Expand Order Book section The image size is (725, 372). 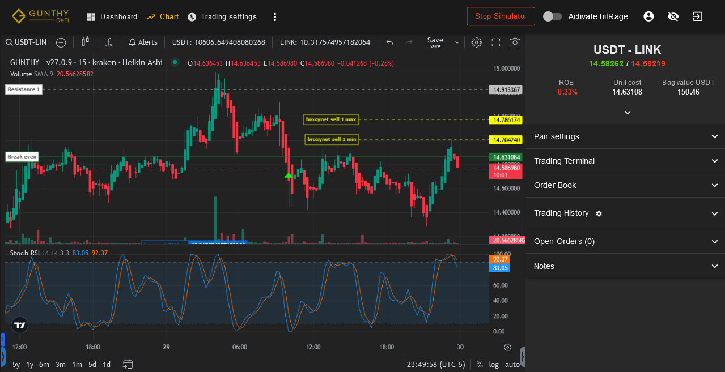point(625,185)
